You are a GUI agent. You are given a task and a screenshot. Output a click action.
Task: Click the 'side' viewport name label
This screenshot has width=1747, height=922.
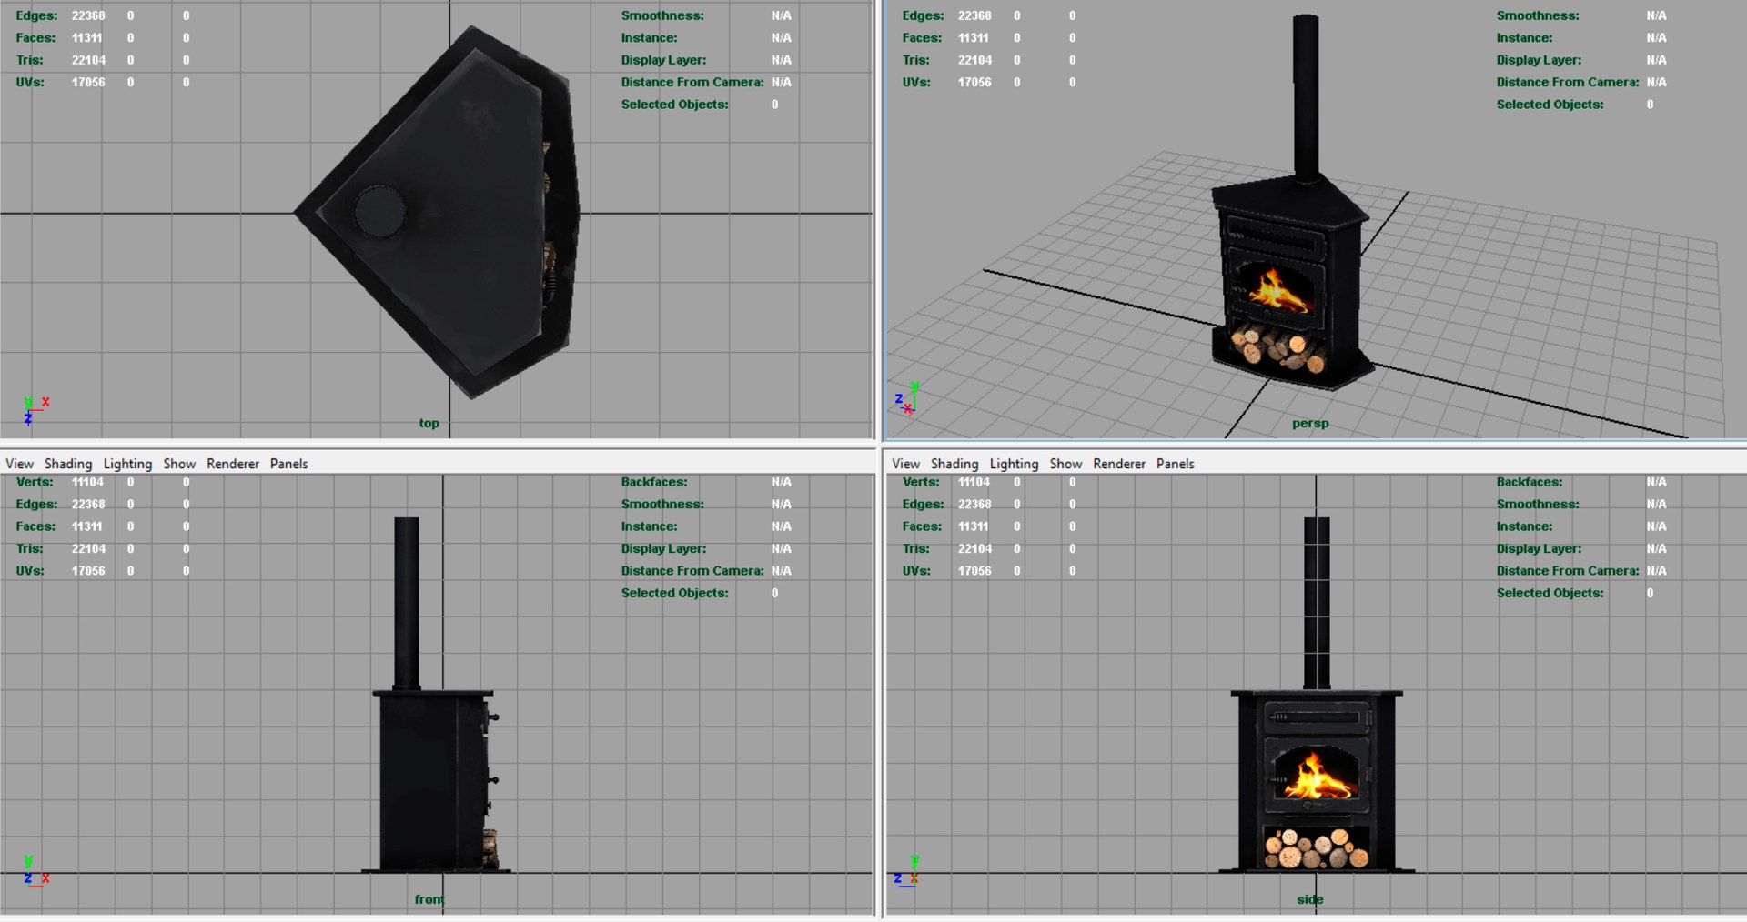pyautogui.click(x=1310, y=899)
